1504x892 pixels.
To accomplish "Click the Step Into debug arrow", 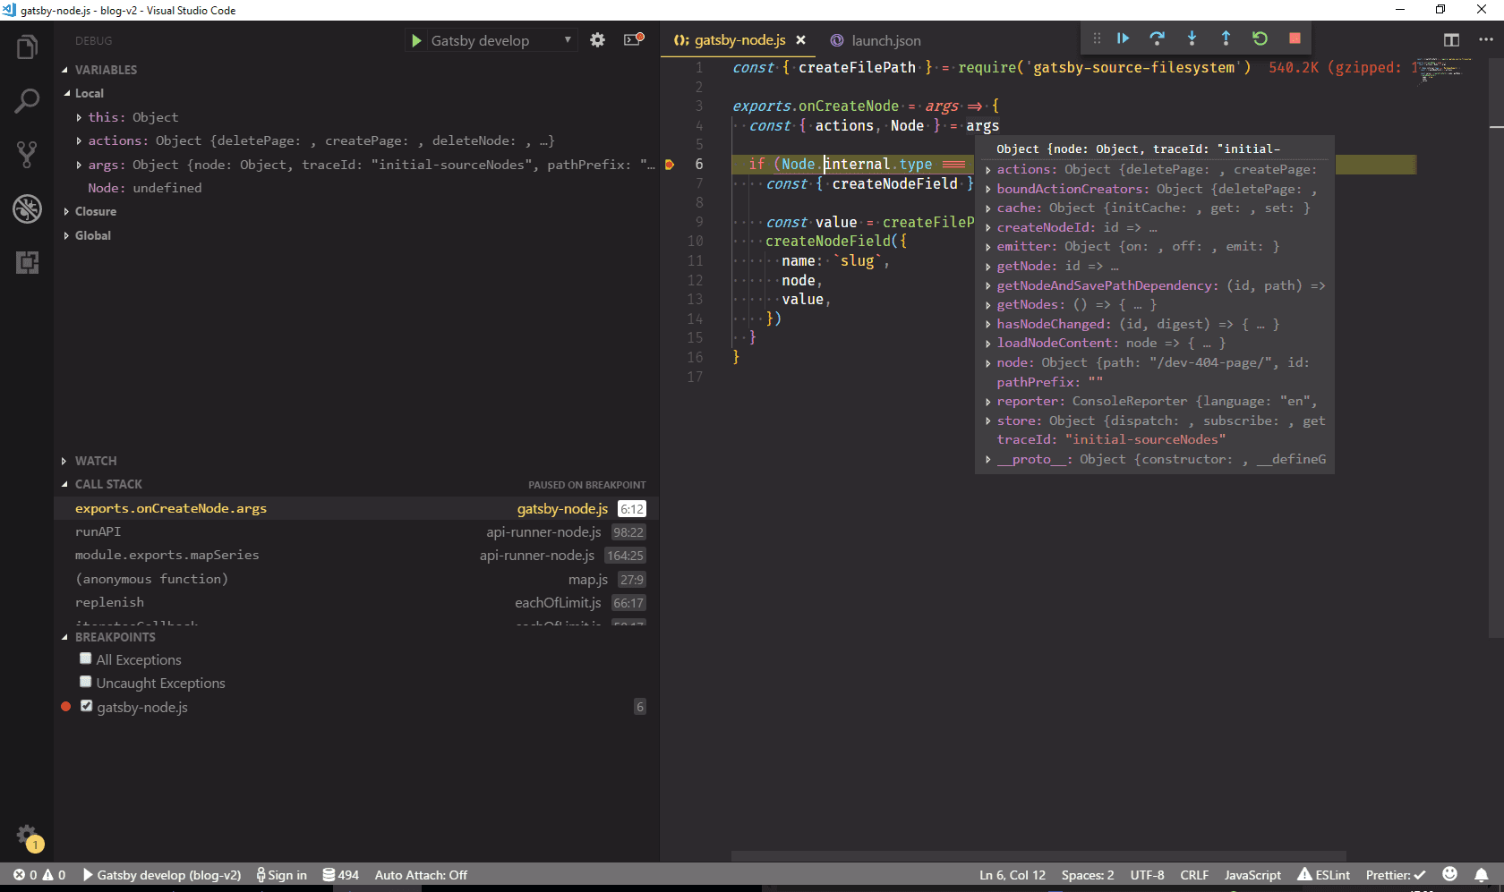I will point(1192,38).
